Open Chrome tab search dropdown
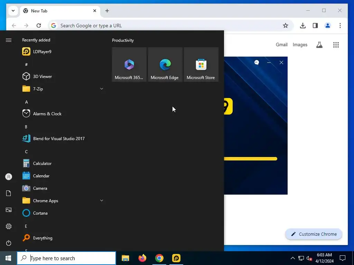354x265 pixels. [13, 11]
